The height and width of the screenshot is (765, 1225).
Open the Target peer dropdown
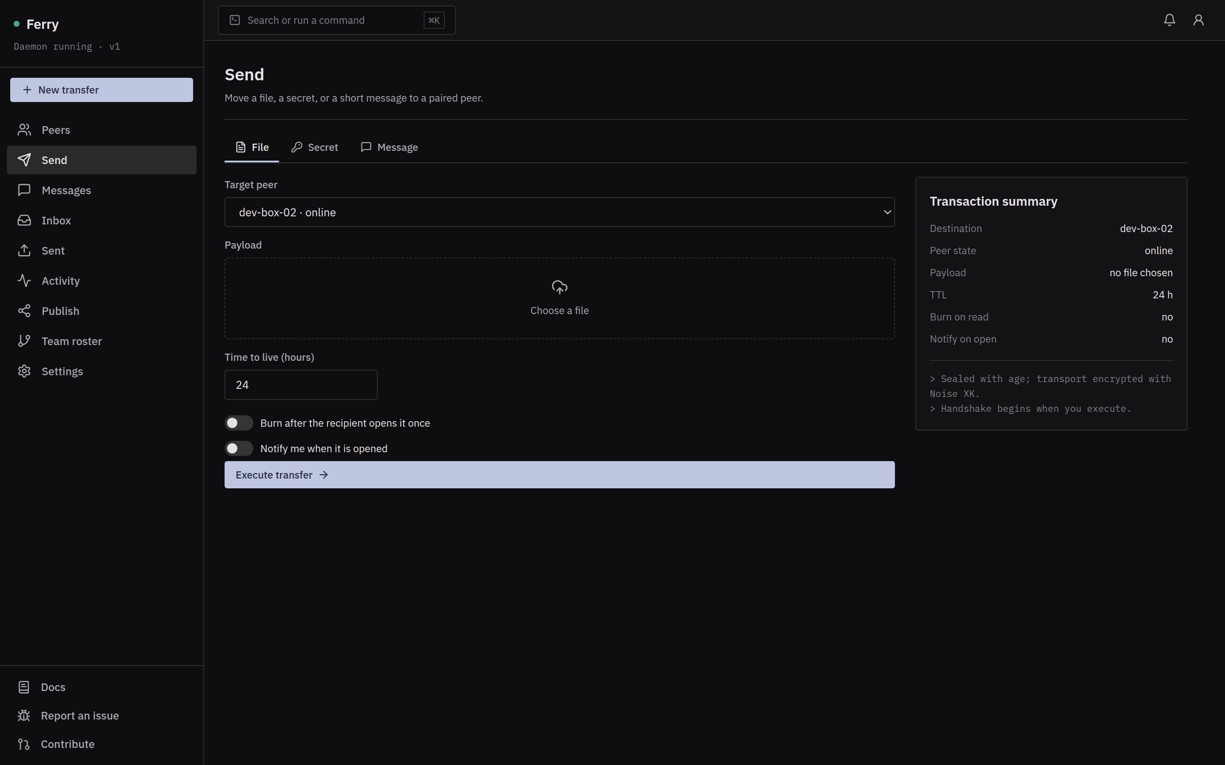[x=559, y=212]
